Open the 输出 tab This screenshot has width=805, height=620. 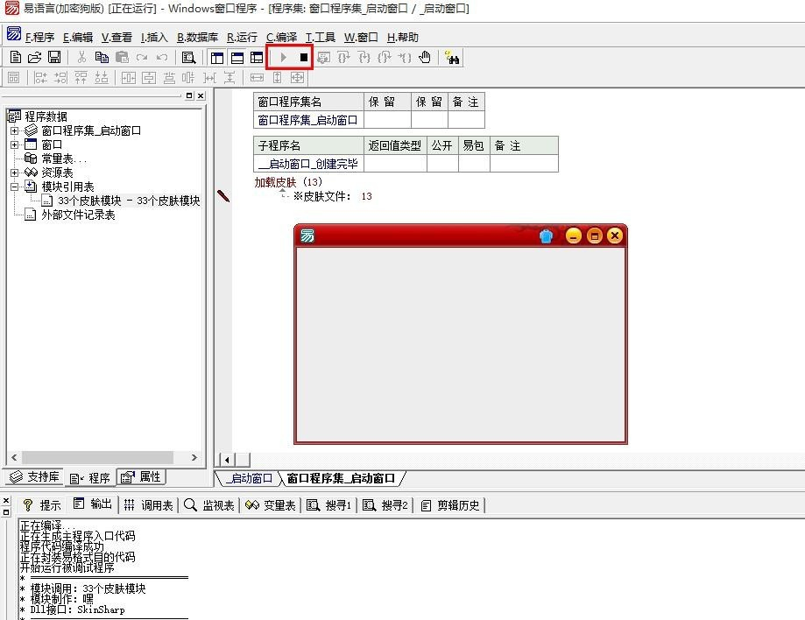[92, 504]
